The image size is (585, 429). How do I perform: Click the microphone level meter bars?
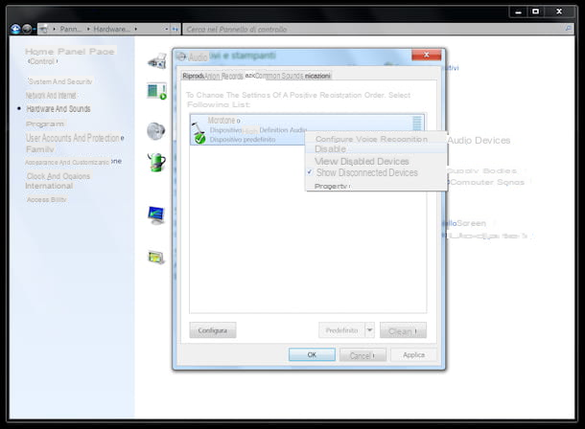(x=417, y=124)
